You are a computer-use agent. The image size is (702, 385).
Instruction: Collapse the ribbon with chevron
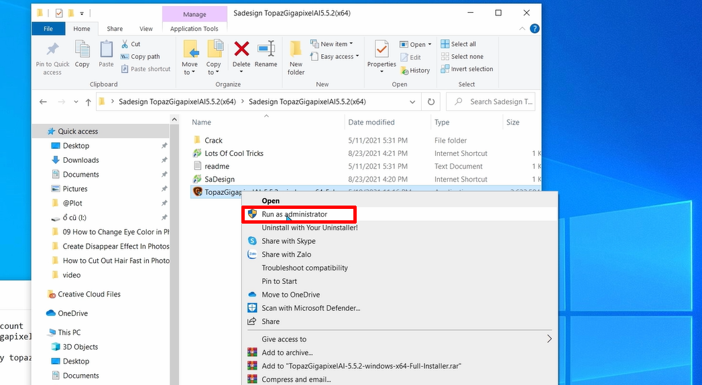522,29
